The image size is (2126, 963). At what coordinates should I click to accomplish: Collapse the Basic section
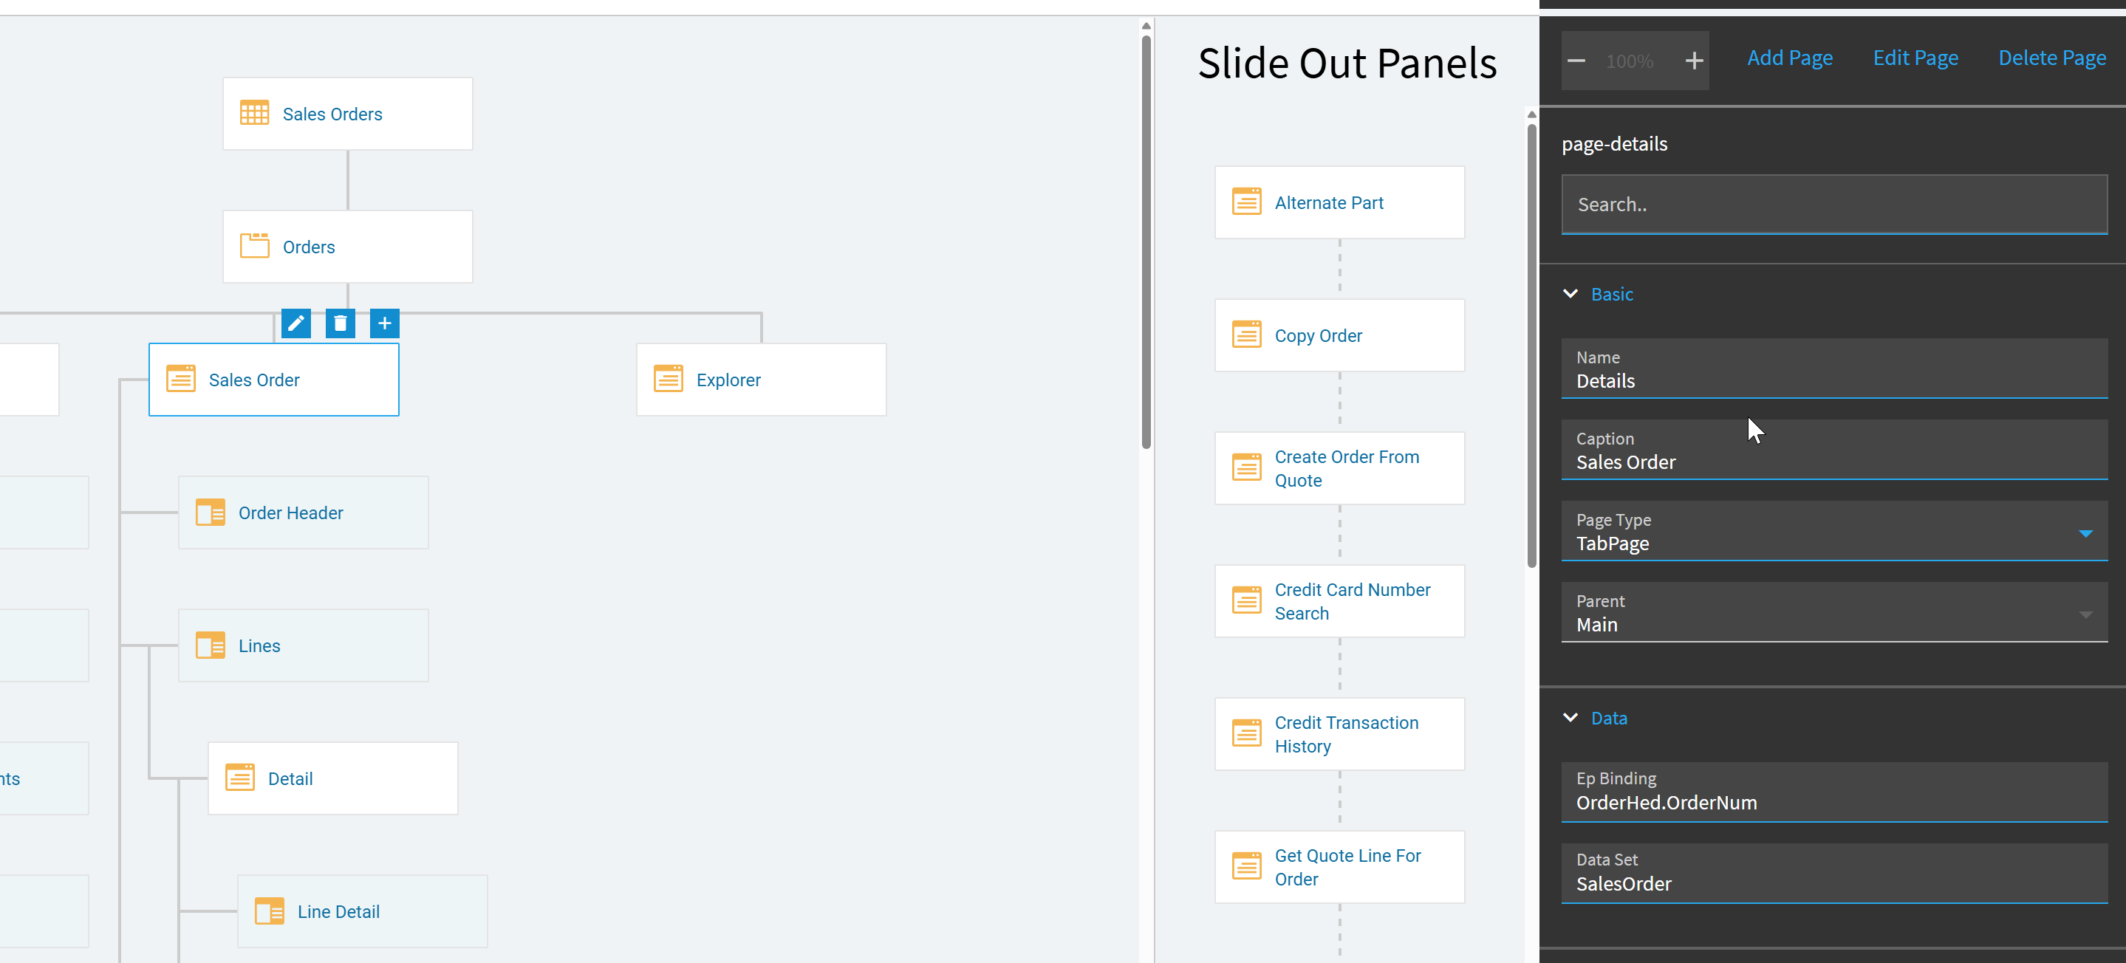point(1570,294)
